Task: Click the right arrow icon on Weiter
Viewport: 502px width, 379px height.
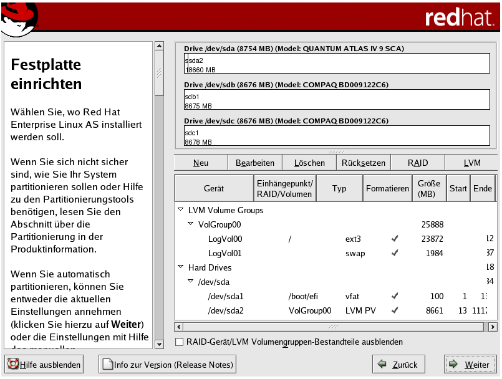Action: 455,365
